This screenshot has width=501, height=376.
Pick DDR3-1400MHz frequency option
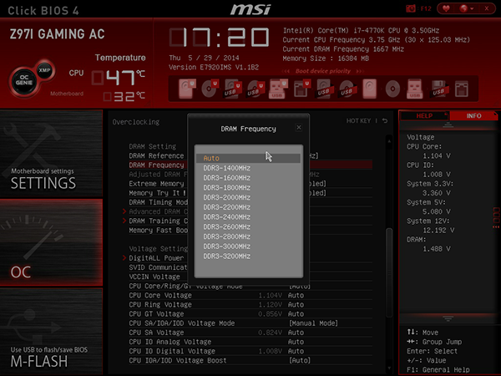[248, 168]
